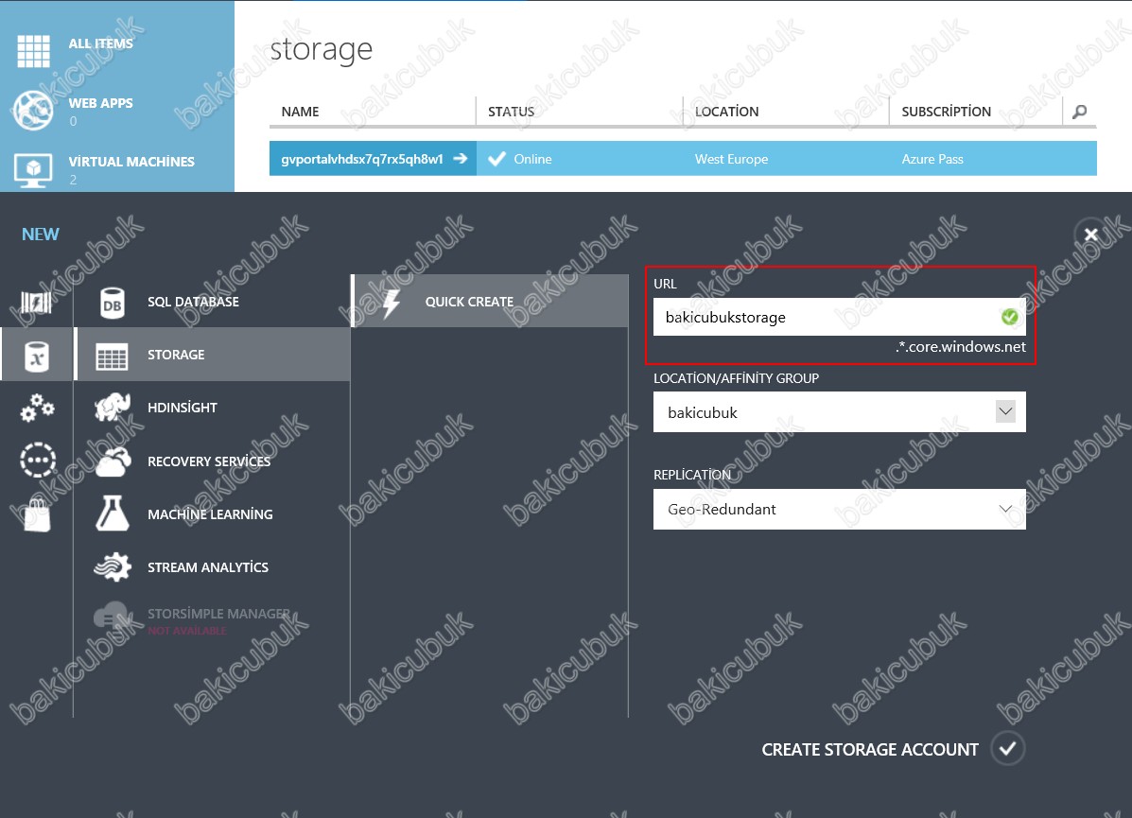
Task: Click Create Storage Account label
Action: click(x=870, y=749)
